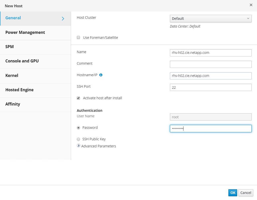257x200 pixels.
Task: Click the Hostname/IP info icon
Action: click(101, 75)
